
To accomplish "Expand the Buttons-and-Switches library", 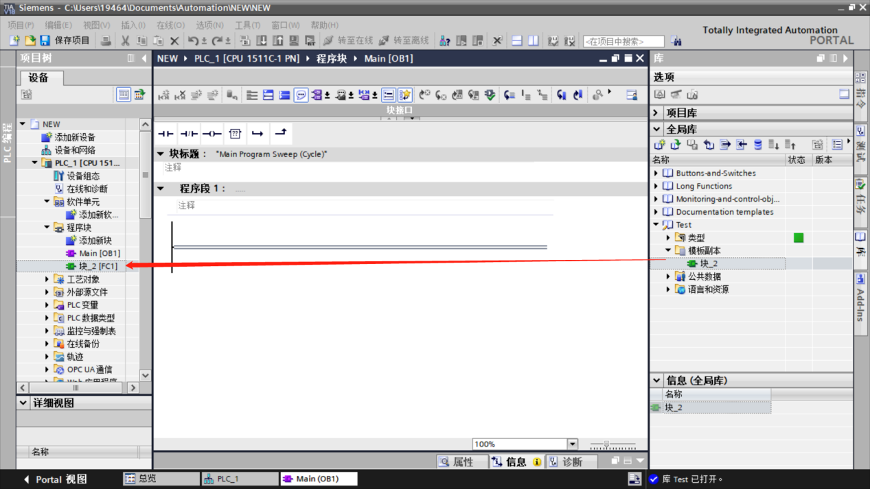I will (x=656, y=174).
